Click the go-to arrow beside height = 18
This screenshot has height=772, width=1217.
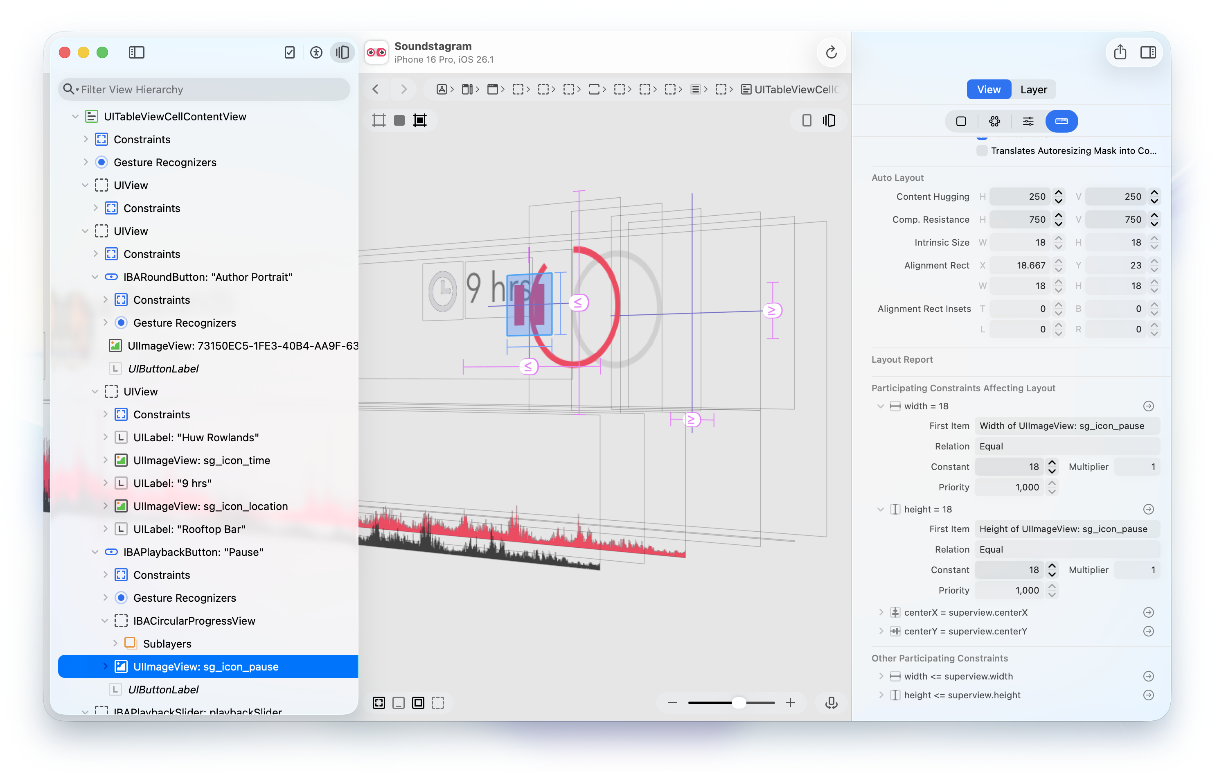(x=1149, y=509)
